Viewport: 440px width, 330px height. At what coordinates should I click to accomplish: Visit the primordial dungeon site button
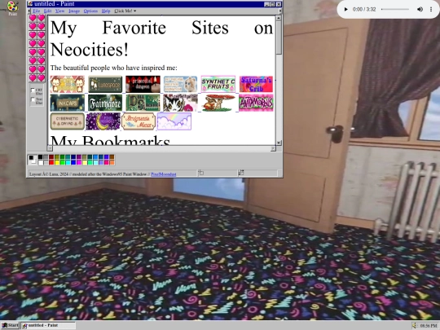[x=143, y=84]
